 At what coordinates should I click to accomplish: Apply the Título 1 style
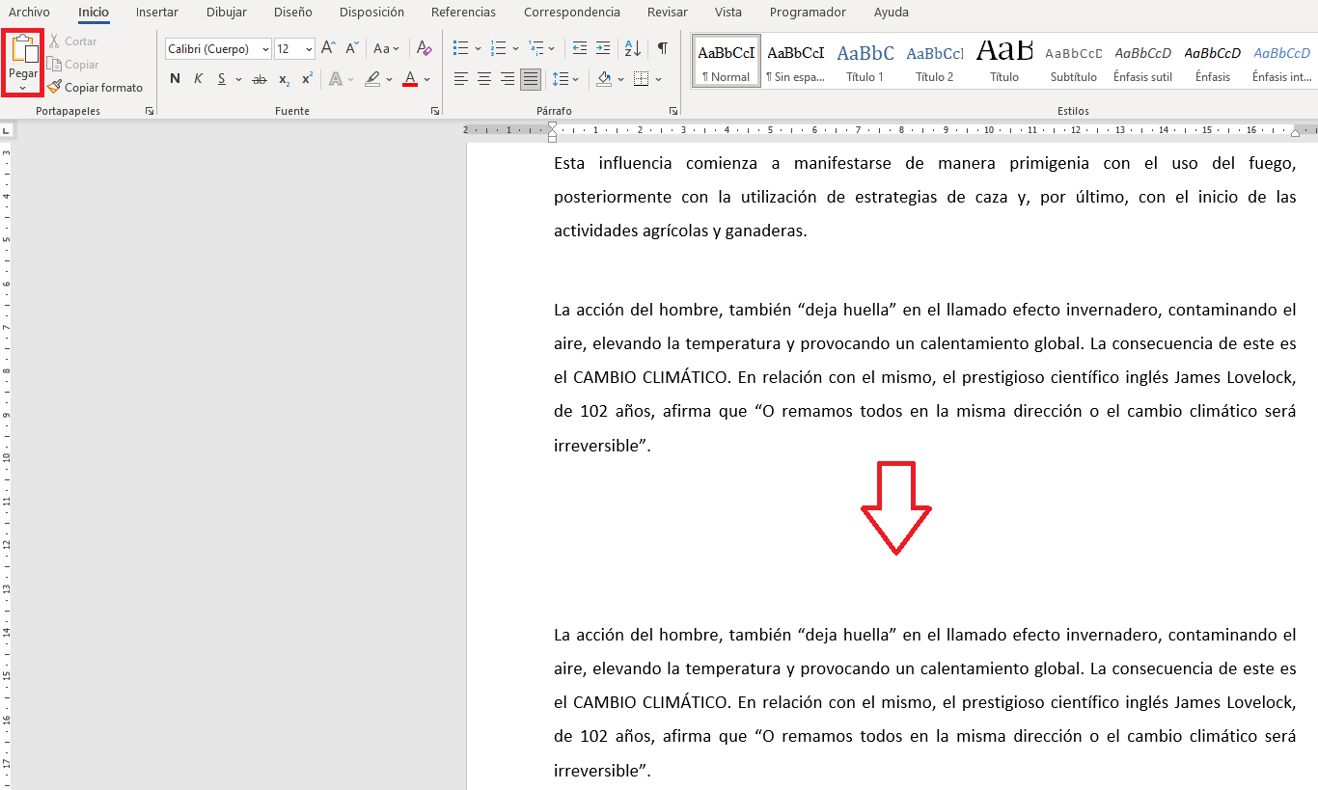coord(865,61)
